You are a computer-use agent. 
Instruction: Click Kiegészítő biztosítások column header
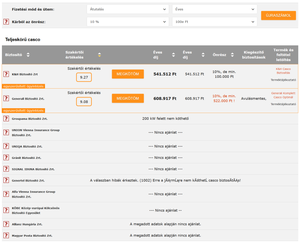tap(254, 54)
